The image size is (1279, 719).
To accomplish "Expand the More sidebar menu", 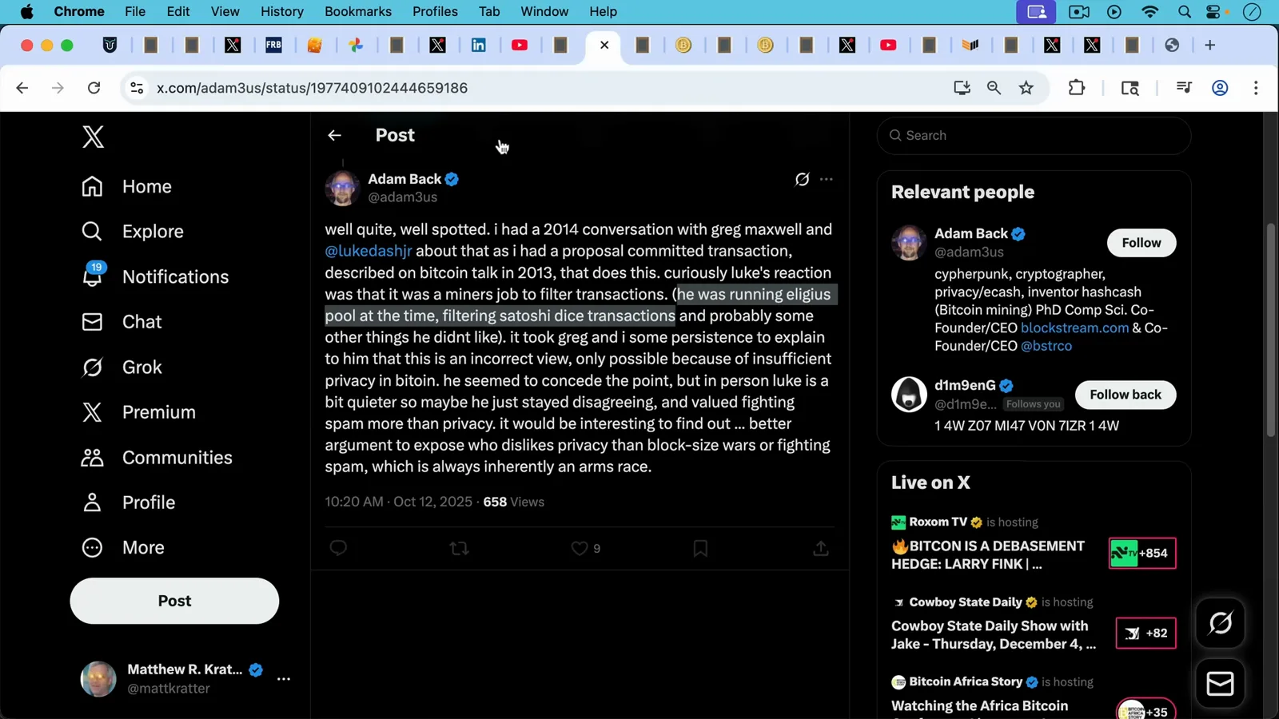I will coord(122,548).
